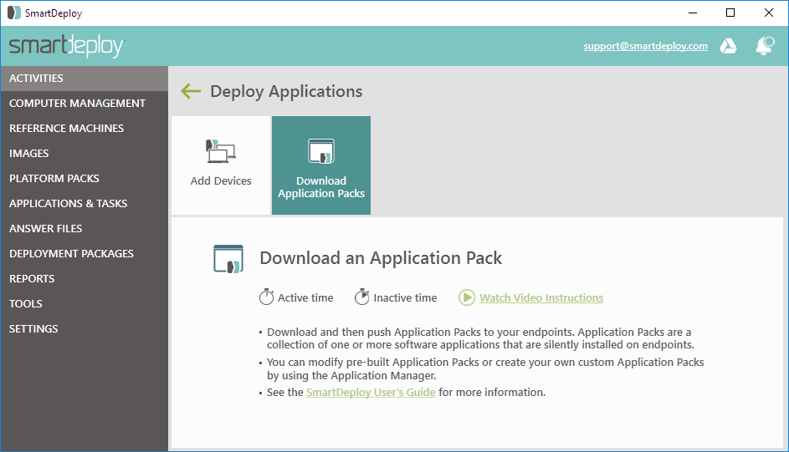Click the SmartDeploy window title text
The height and width of the screenshot is (452, 789).
coord(54,13)
